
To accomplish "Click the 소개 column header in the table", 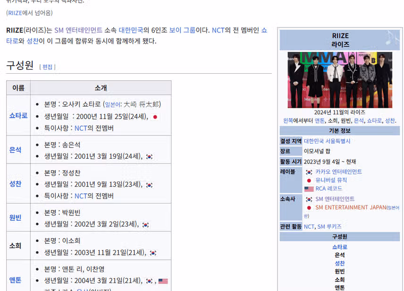I will pos(101,88).
